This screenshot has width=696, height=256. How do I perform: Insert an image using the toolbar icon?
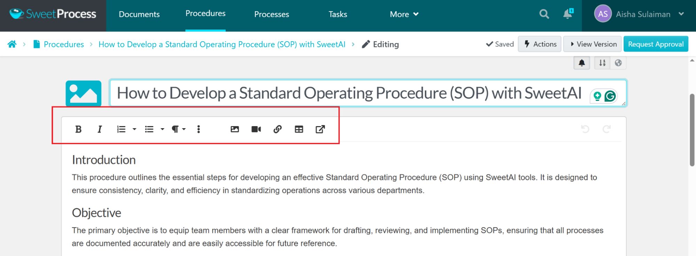pyautogui.click(x=235, y=129)
